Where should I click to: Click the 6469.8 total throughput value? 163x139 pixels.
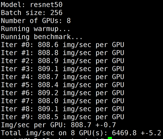click(124, 133)
